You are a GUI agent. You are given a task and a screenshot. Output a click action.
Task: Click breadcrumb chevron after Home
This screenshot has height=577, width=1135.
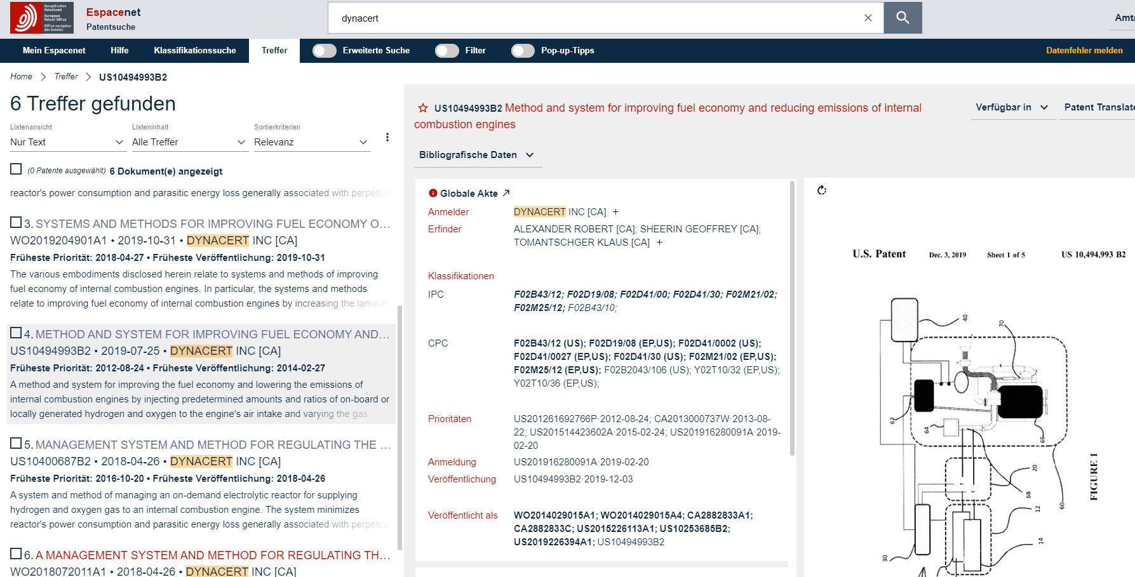pos(43,77)
